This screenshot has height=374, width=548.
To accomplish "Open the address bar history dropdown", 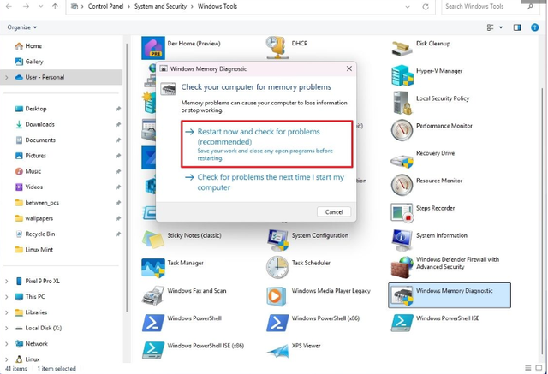I will tap(408, 7).
